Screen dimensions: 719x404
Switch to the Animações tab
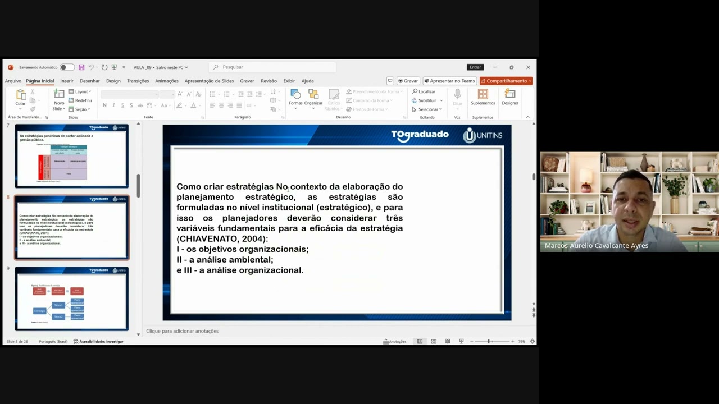coord(167,81)
